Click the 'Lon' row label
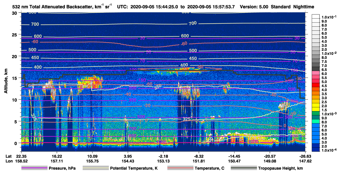Viewport: 339px width, 174px height. (x=9, y=161)
